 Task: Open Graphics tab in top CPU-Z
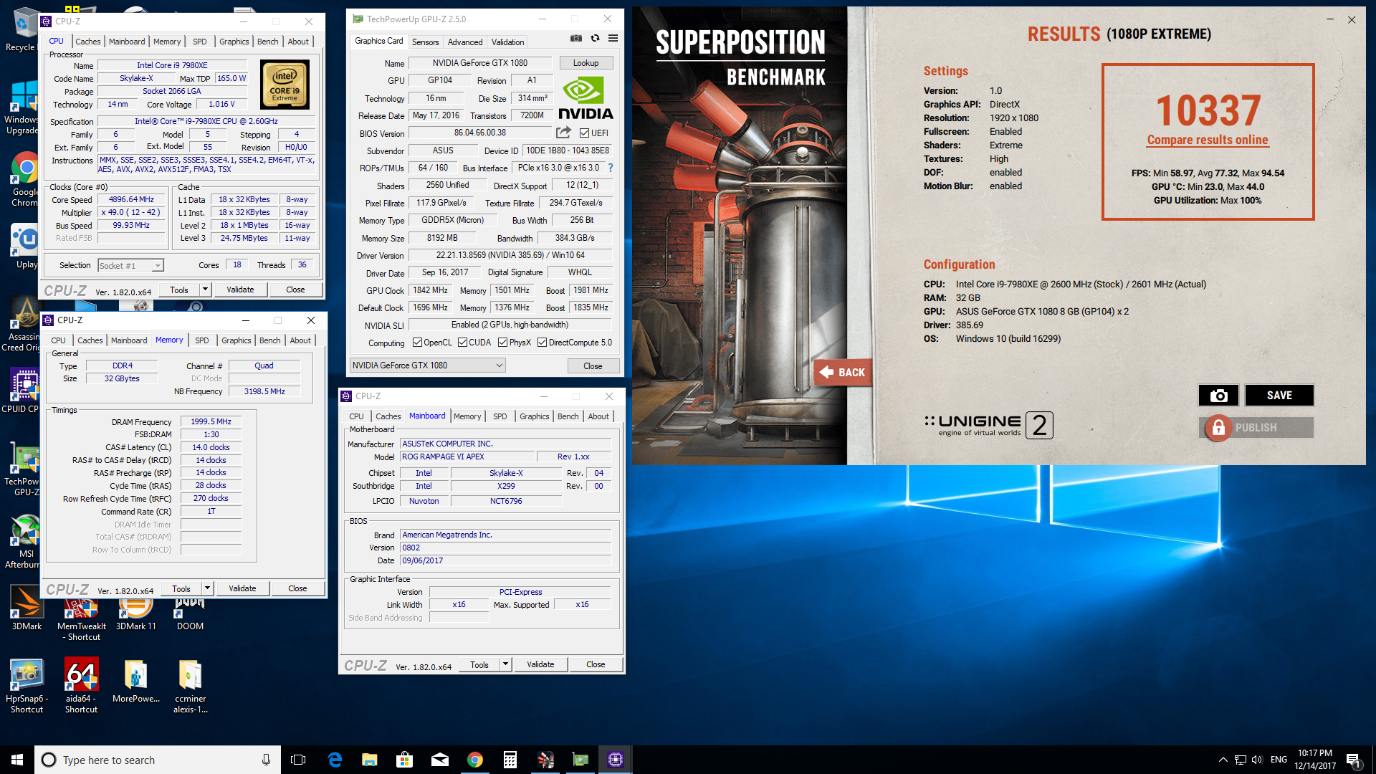pos(234,42)
